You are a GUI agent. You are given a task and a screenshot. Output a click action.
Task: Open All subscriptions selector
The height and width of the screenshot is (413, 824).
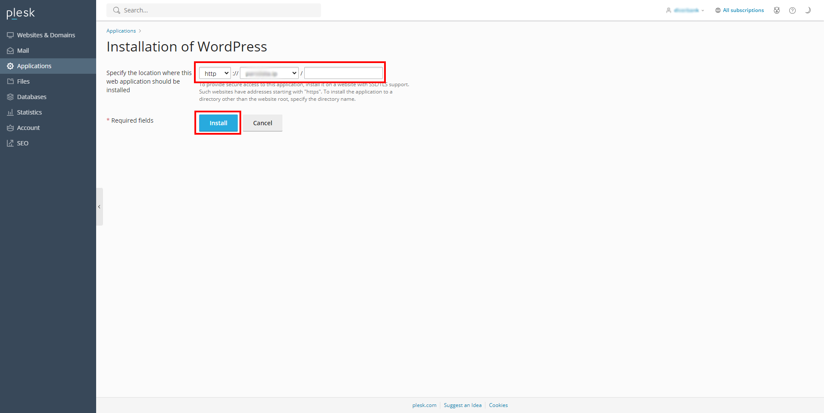[739, 10]
